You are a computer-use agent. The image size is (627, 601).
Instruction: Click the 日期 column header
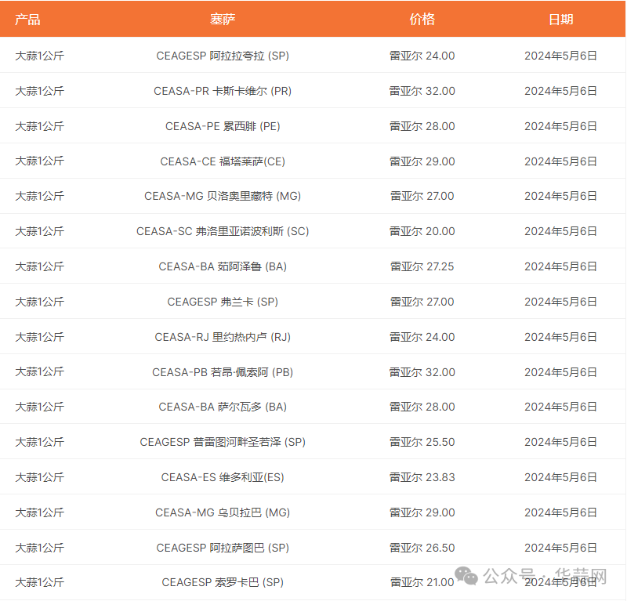pyautogui.click(x=560, y=19)
